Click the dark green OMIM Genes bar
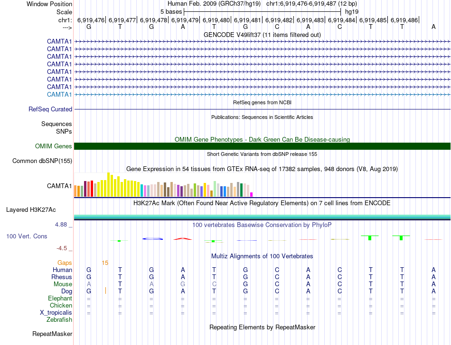451x345 pixels. pyautogui.click(x=262, y=146)
